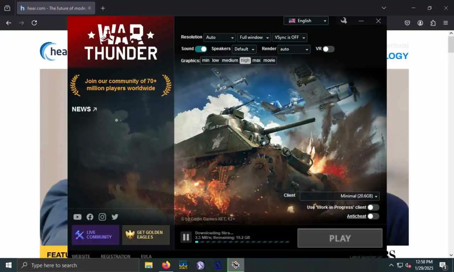Open the notification center icon

coord(443,265)
